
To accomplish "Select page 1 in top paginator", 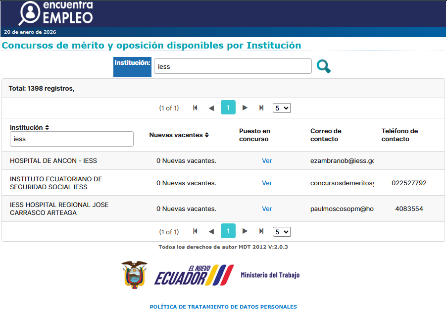I will click(228, 107).
